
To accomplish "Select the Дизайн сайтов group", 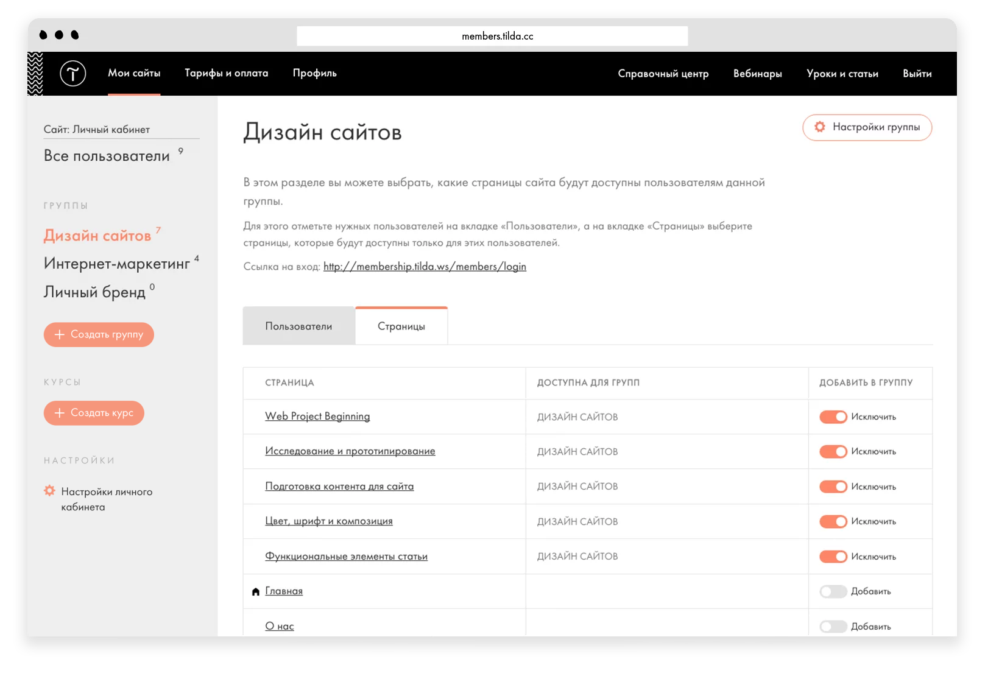I will click(97, 236).
